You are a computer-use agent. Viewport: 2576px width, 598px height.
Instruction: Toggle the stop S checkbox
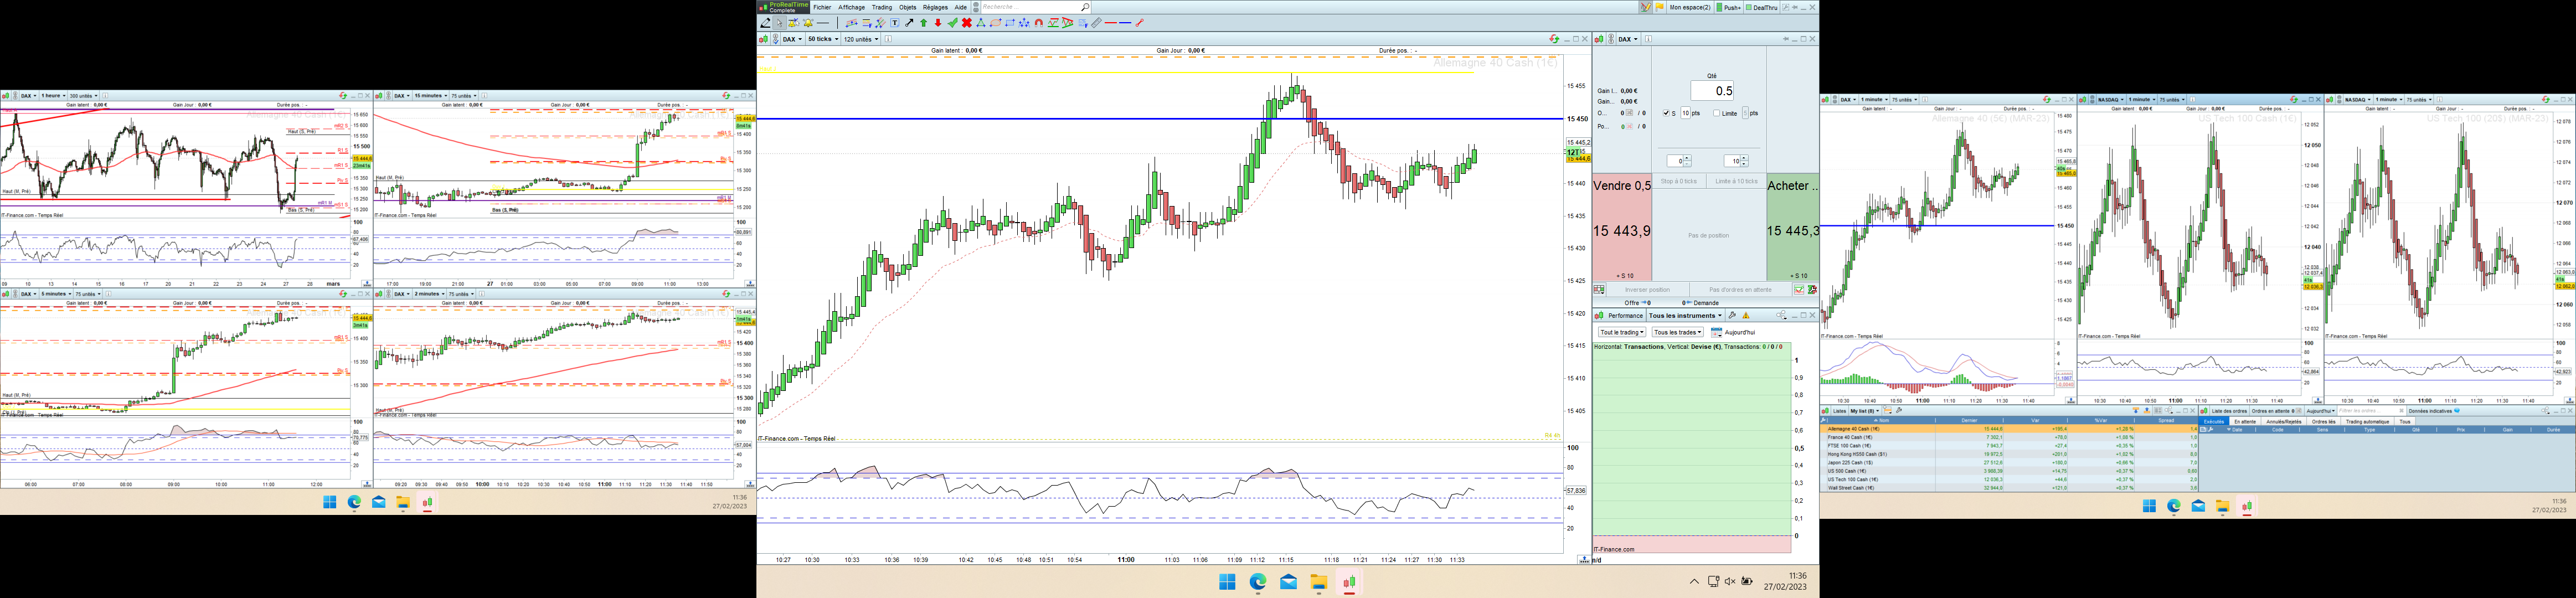pos(1666,113)
